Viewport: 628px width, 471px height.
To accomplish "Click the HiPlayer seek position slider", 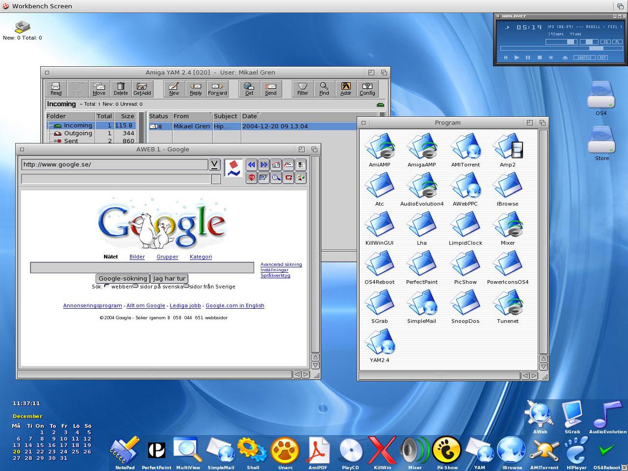I will click(561, 49).
